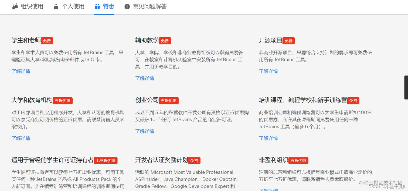Click the 五折优惠 badge next to 创业公司
The width and height of the screenshot is (408, 191).
click(169, 101)
